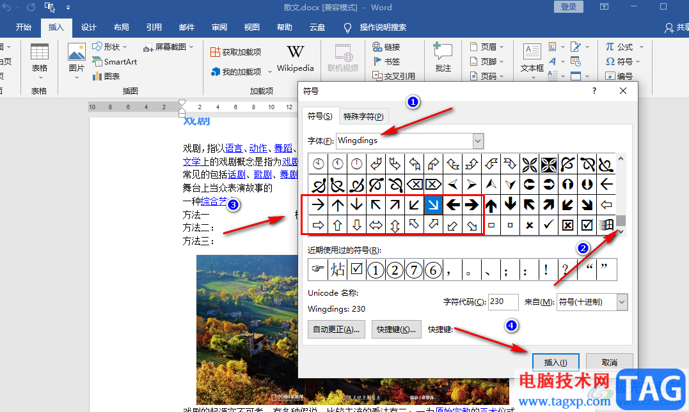The image size is (689, 412).
Task: Click the 自动更正 button
Action: click(336, 330)
